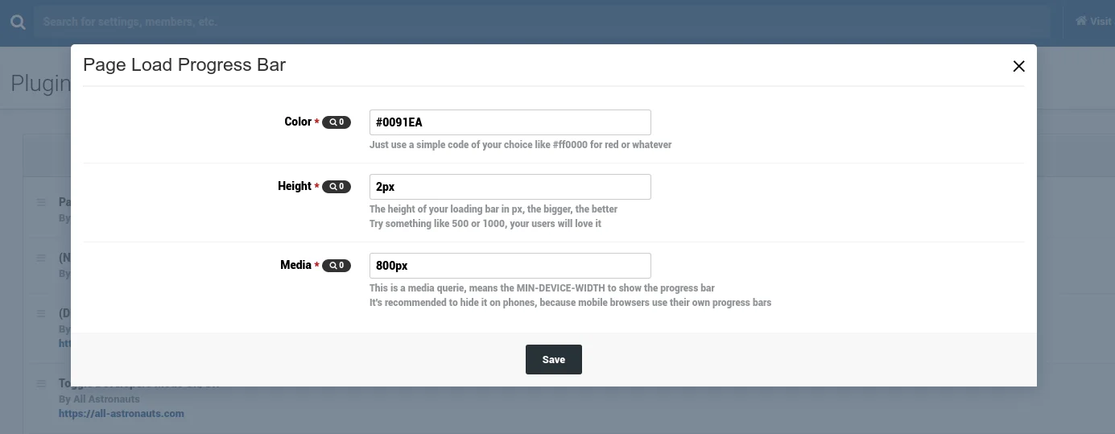The width and height of the screenshot is (1115, 434).
Task: Click the search badge next to Color
Action: [x=337, y=122]
